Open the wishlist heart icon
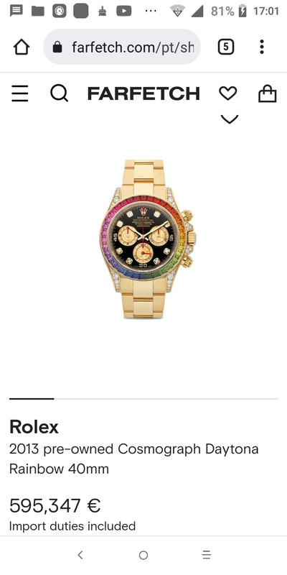The height and width of the screenshot is (575, 287). (228, 93)
